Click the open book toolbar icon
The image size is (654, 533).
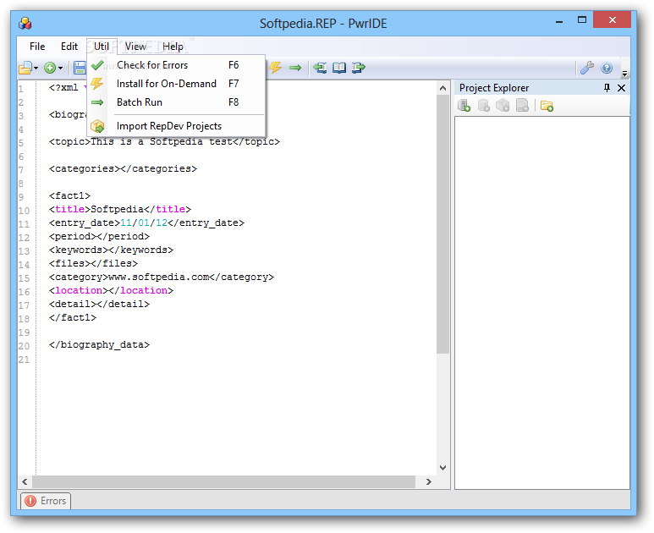[339, 68]
